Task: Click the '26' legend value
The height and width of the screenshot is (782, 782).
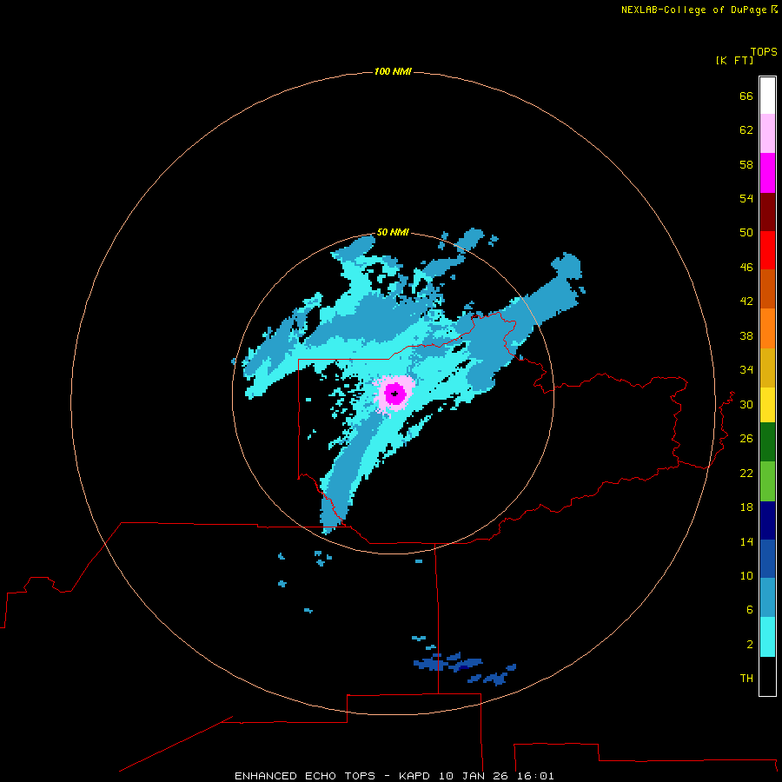Action: [x=746, y=439]
